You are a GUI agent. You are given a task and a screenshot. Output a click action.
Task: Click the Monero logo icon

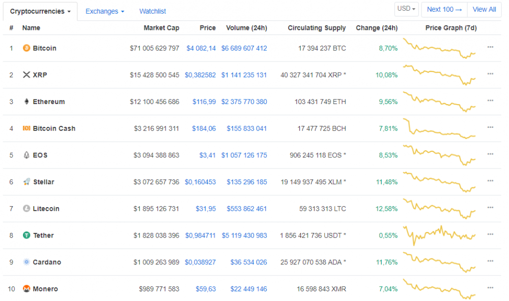click(x=26, y=289)
